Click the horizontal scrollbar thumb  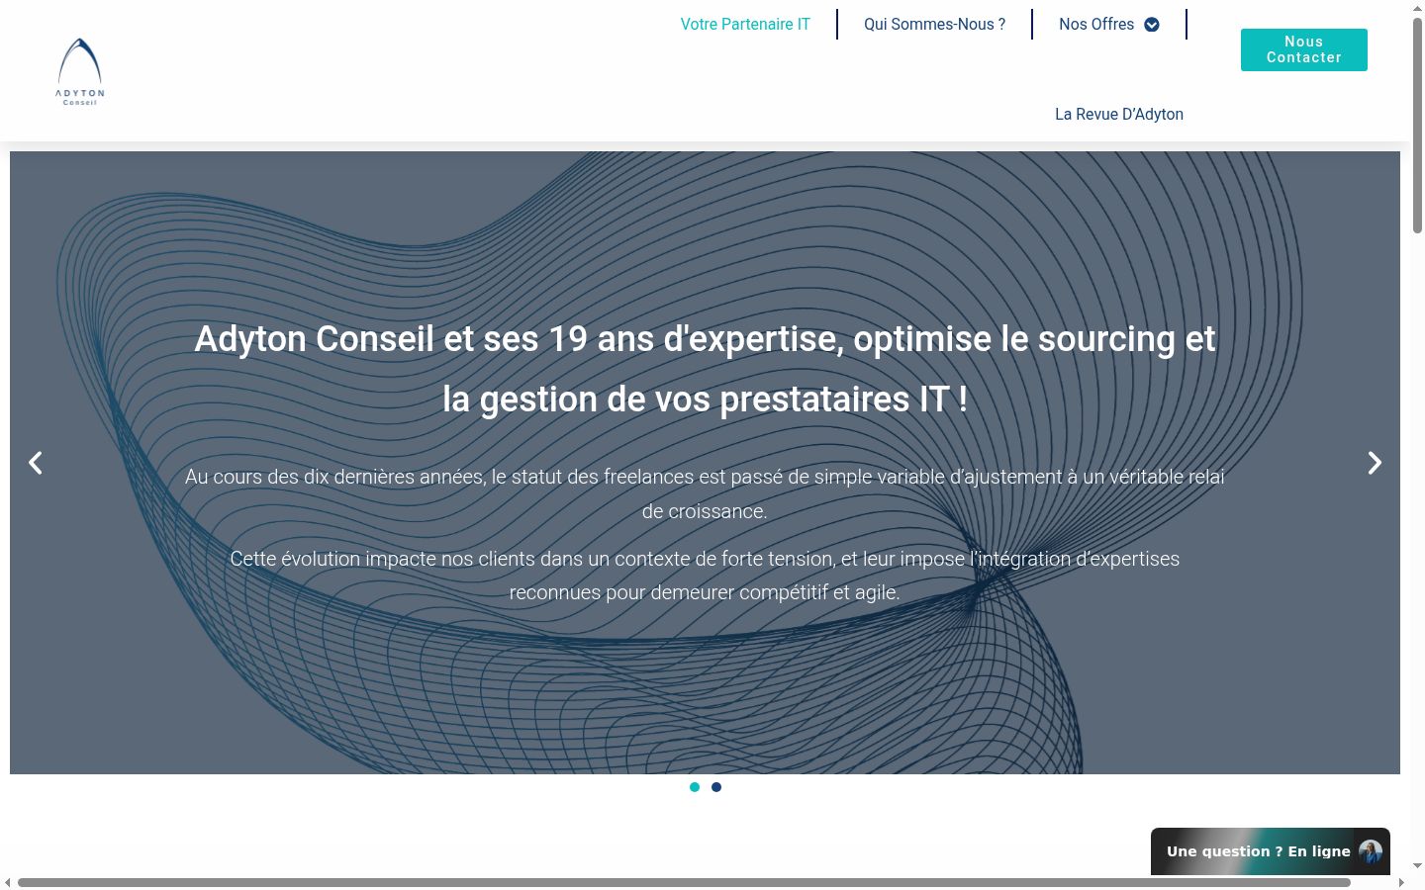684,882
